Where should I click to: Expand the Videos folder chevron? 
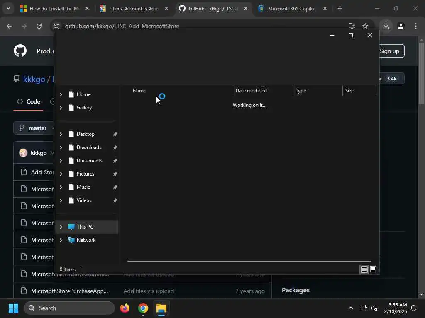[61, 200]
